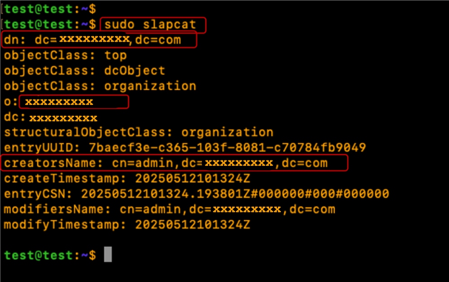Click the bottom 'test@test:~$' prompt text

click(50, 255)
